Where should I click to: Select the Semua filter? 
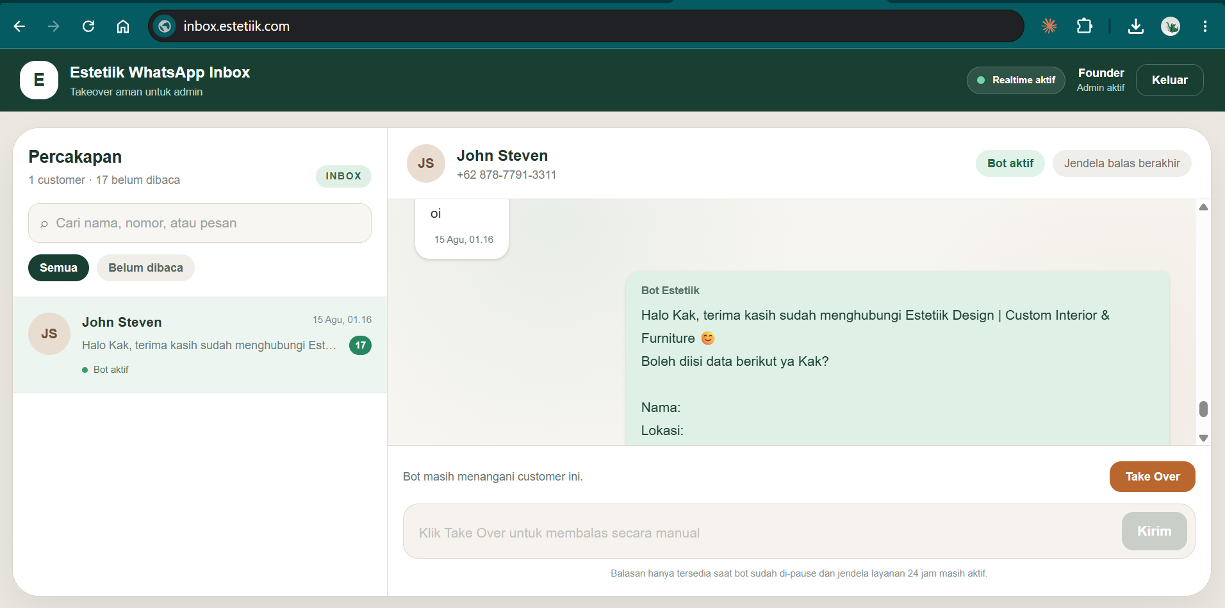coord(58,268)
